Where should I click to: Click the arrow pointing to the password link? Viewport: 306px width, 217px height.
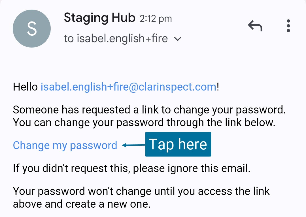(x=133, y=145)
